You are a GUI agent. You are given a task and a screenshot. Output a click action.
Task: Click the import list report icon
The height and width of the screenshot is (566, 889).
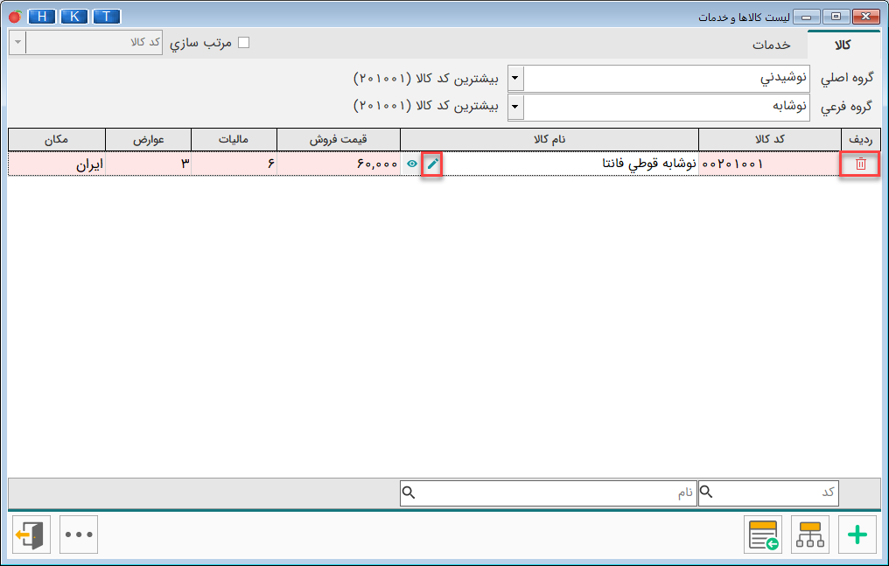(x=762, y=535)
